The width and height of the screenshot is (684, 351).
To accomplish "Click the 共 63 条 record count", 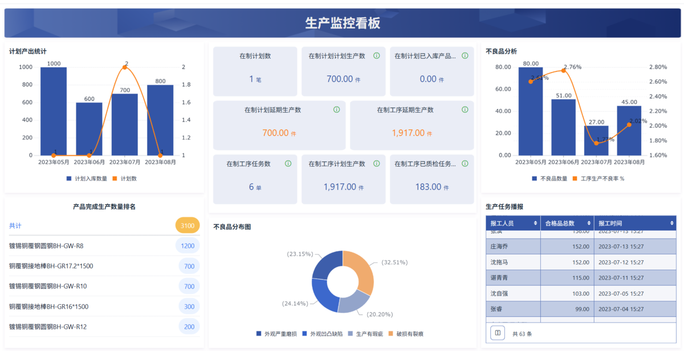I will click(x=522, y=334).
